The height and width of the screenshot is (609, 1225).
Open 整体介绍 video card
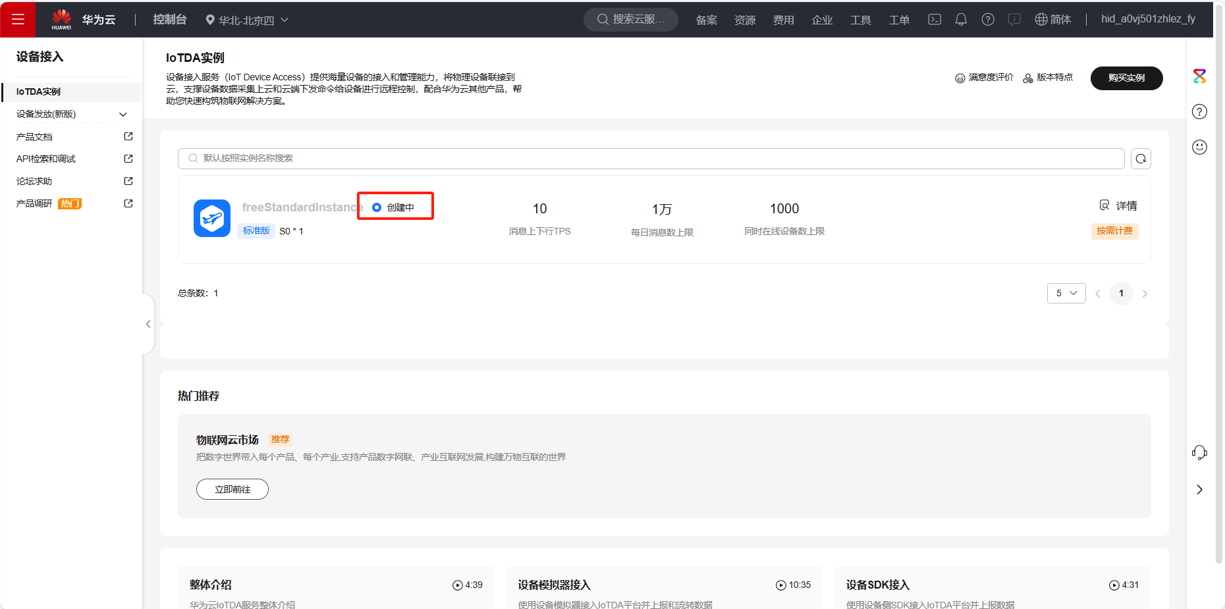pos(336,587)
